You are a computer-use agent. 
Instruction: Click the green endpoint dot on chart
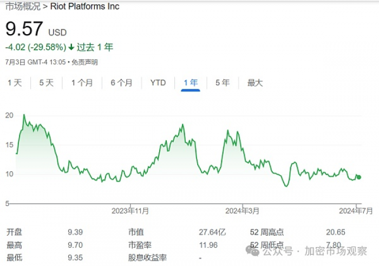pyautogui.click(x=359, y=177)
